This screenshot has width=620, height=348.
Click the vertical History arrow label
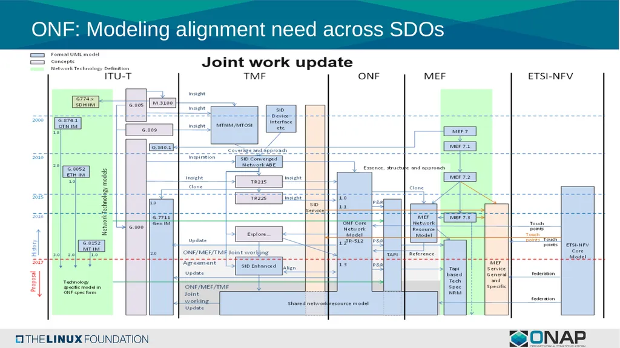tap(35, 248)
